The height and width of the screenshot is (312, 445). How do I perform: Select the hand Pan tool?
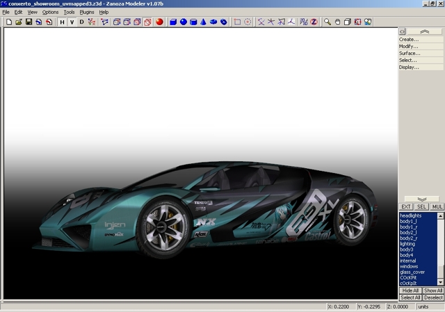click(338, 22)
